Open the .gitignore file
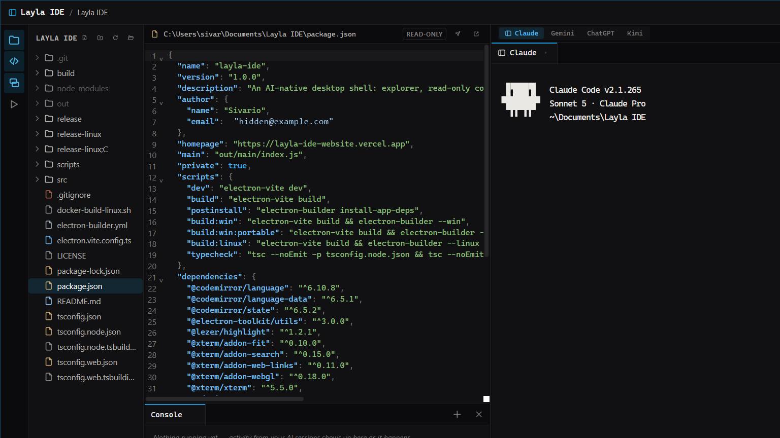The height and width of the screenshot is (438, 780). (x=85, y=195)
